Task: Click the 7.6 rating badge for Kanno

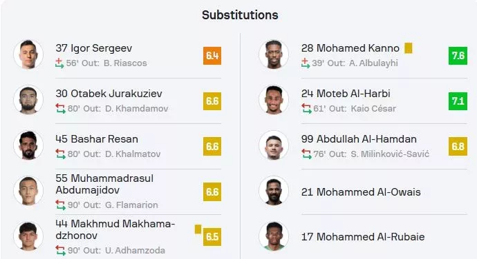Action: (x=458, y=56)
